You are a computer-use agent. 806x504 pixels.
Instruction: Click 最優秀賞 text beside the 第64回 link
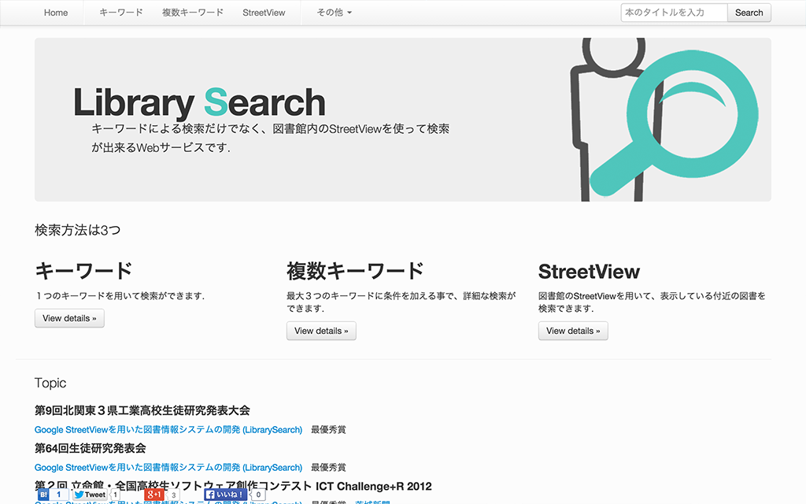click(328, 468)
